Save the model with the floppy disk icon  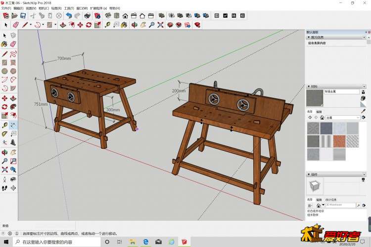coord(23,16)
